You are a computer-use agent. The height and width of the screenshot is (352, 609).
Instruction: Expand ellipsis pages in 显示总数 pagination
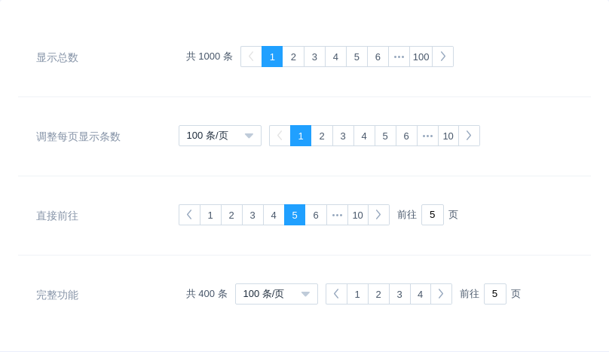pyautogui.click(x=399, y=57)
